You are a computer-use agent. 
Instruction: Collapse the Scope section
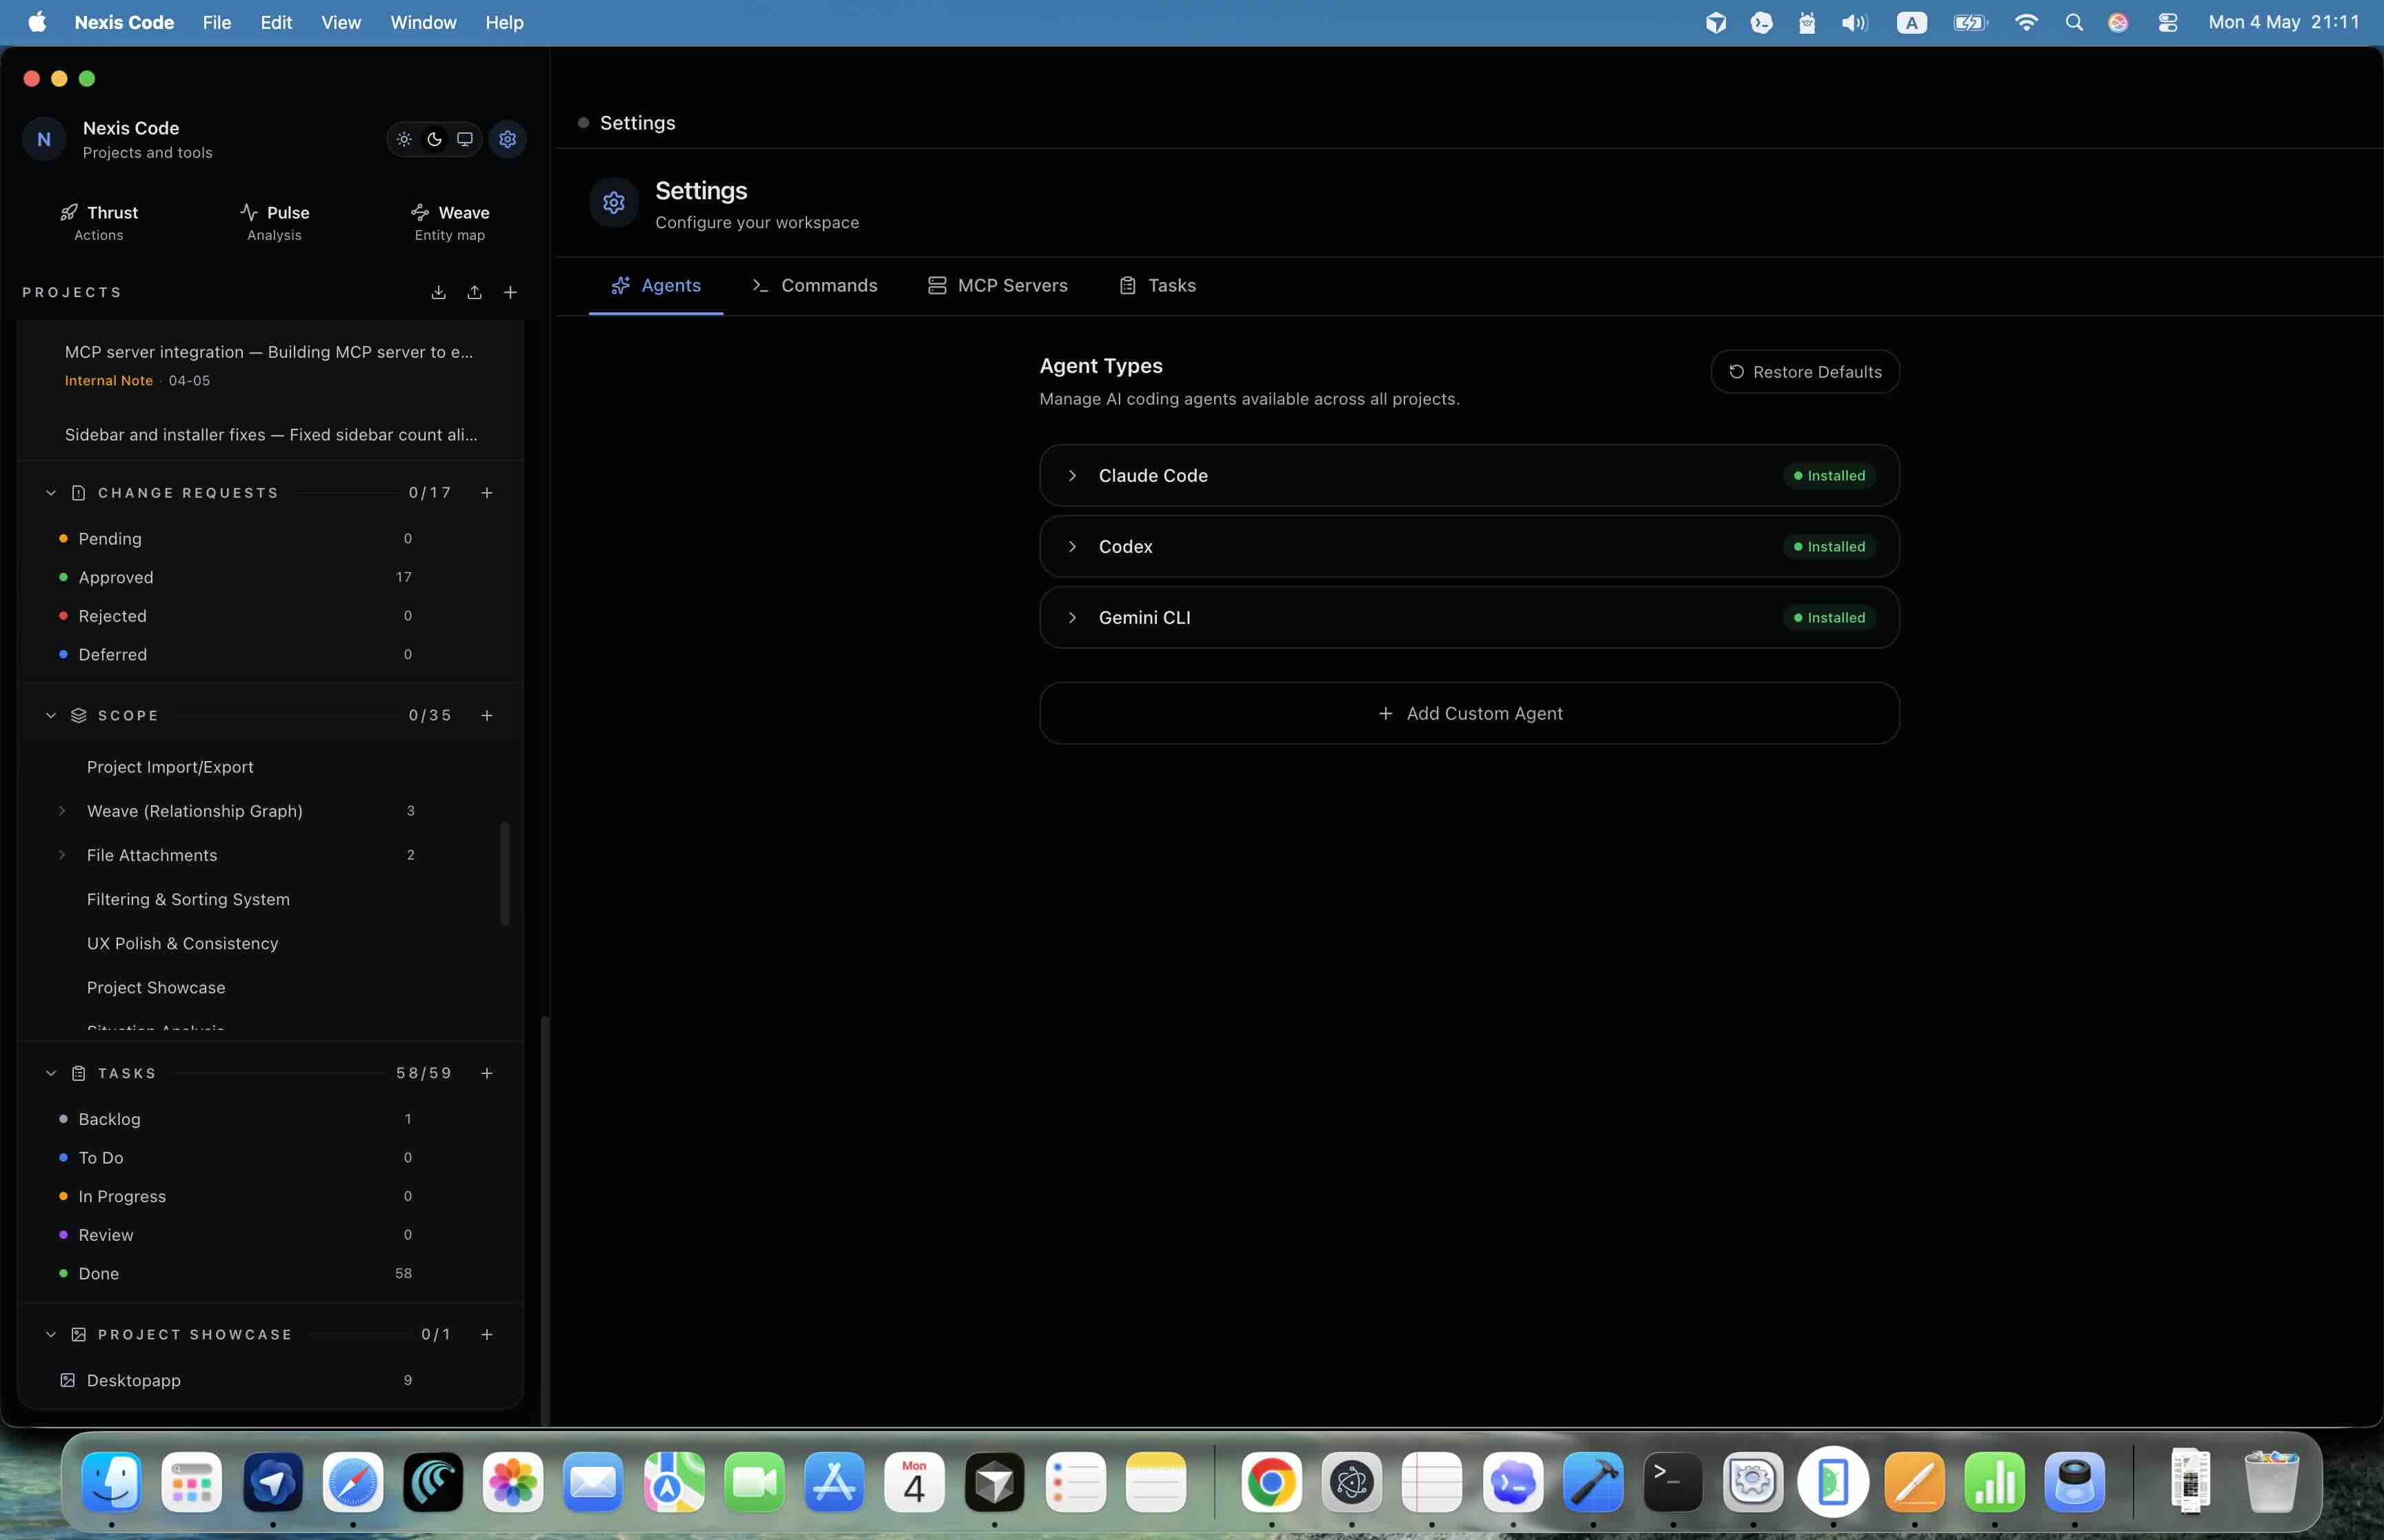point(51,715)
